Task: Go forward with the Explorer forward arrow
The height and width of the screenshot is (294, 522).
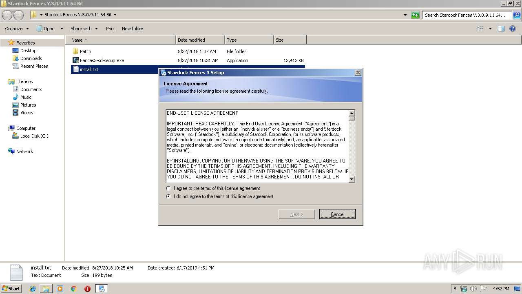Action: click(x=19, y=15)
